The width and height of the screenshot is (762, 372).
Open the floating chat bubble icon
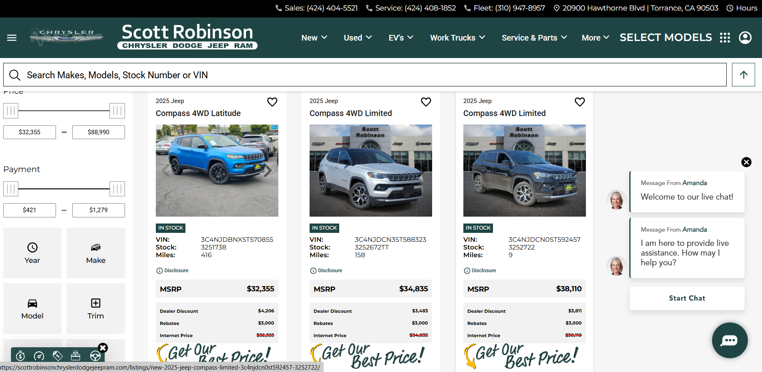coord(730,340)
